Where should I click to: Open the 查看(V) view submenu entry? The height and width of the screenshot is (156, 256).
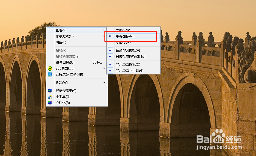point(77,30)
